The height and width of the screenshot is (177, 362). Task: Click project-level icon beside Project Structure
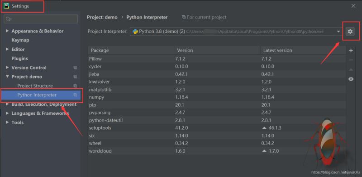click(75, 86)
